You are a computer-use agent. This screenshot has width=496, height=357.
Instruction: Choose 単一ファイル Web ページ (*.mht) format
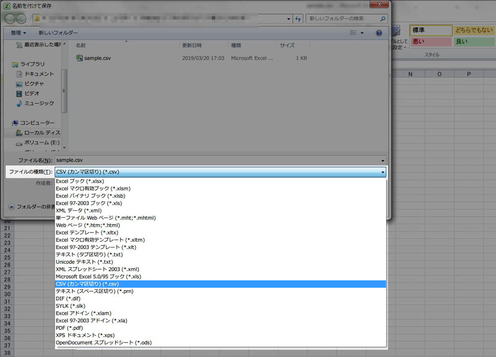click(x=221, y=218)
